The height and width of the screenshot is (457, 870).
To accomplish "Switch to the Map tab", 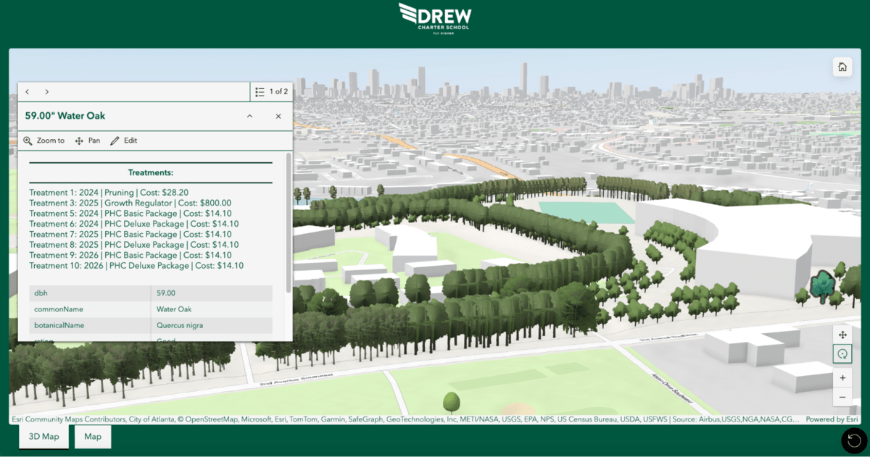I will click(92, 437).
